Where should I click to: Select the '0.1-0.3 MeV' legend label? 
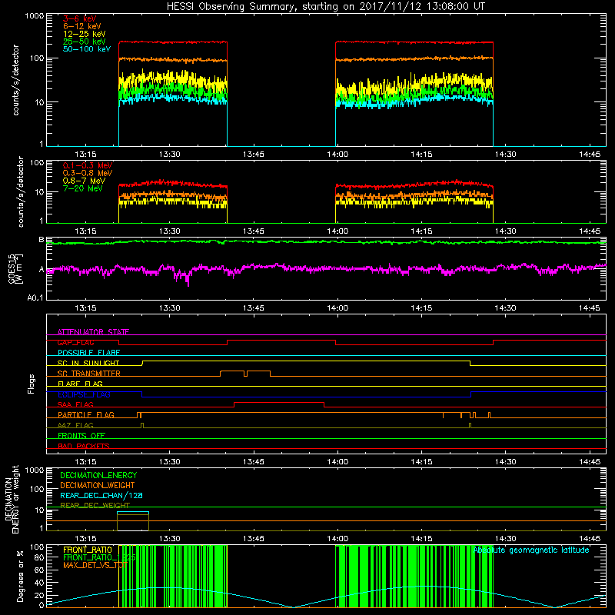click(x=88, y=165)
